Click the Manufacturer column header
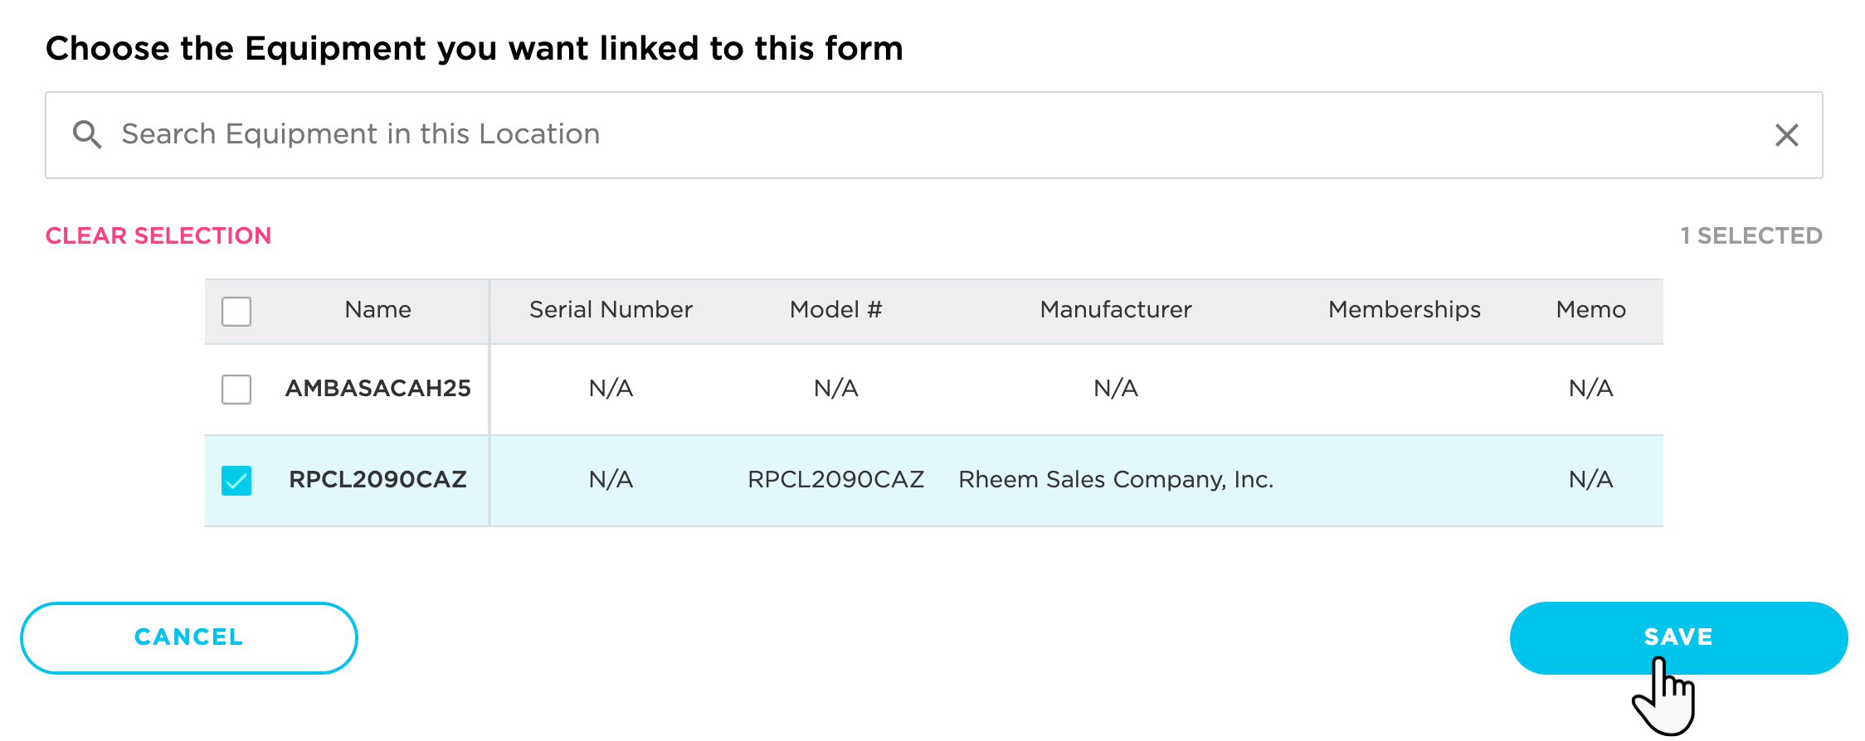Screen dimensions: 1865x741 point(1115,310)
